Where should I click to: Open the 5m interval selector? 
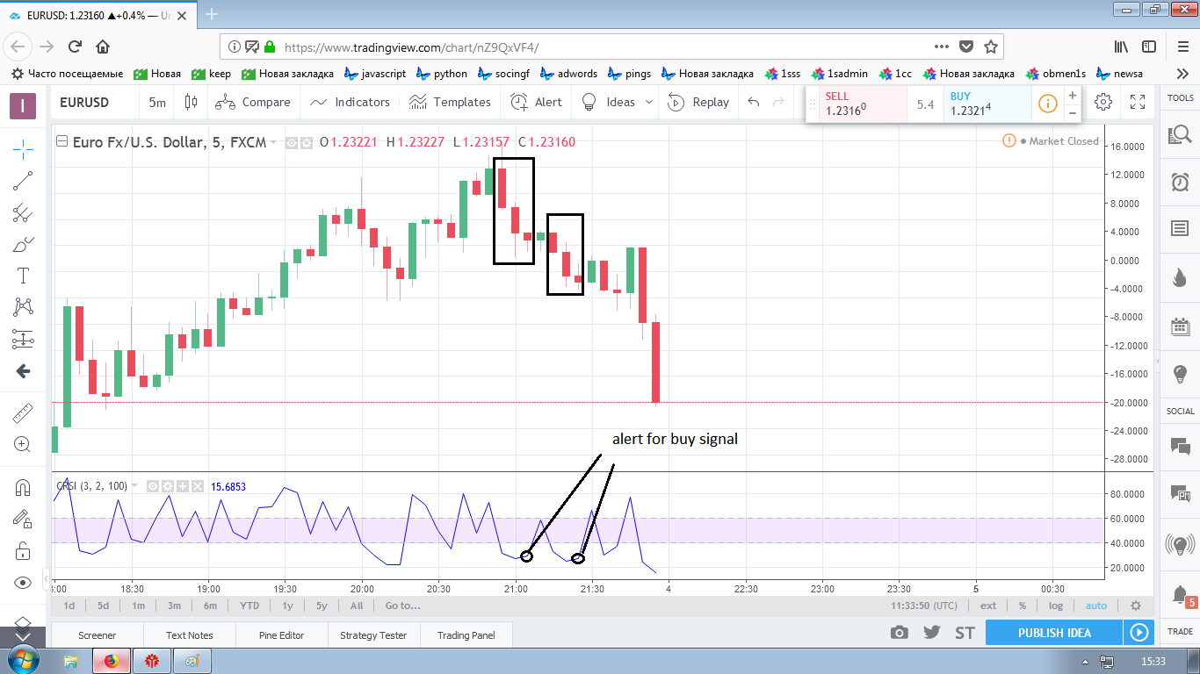157,103
